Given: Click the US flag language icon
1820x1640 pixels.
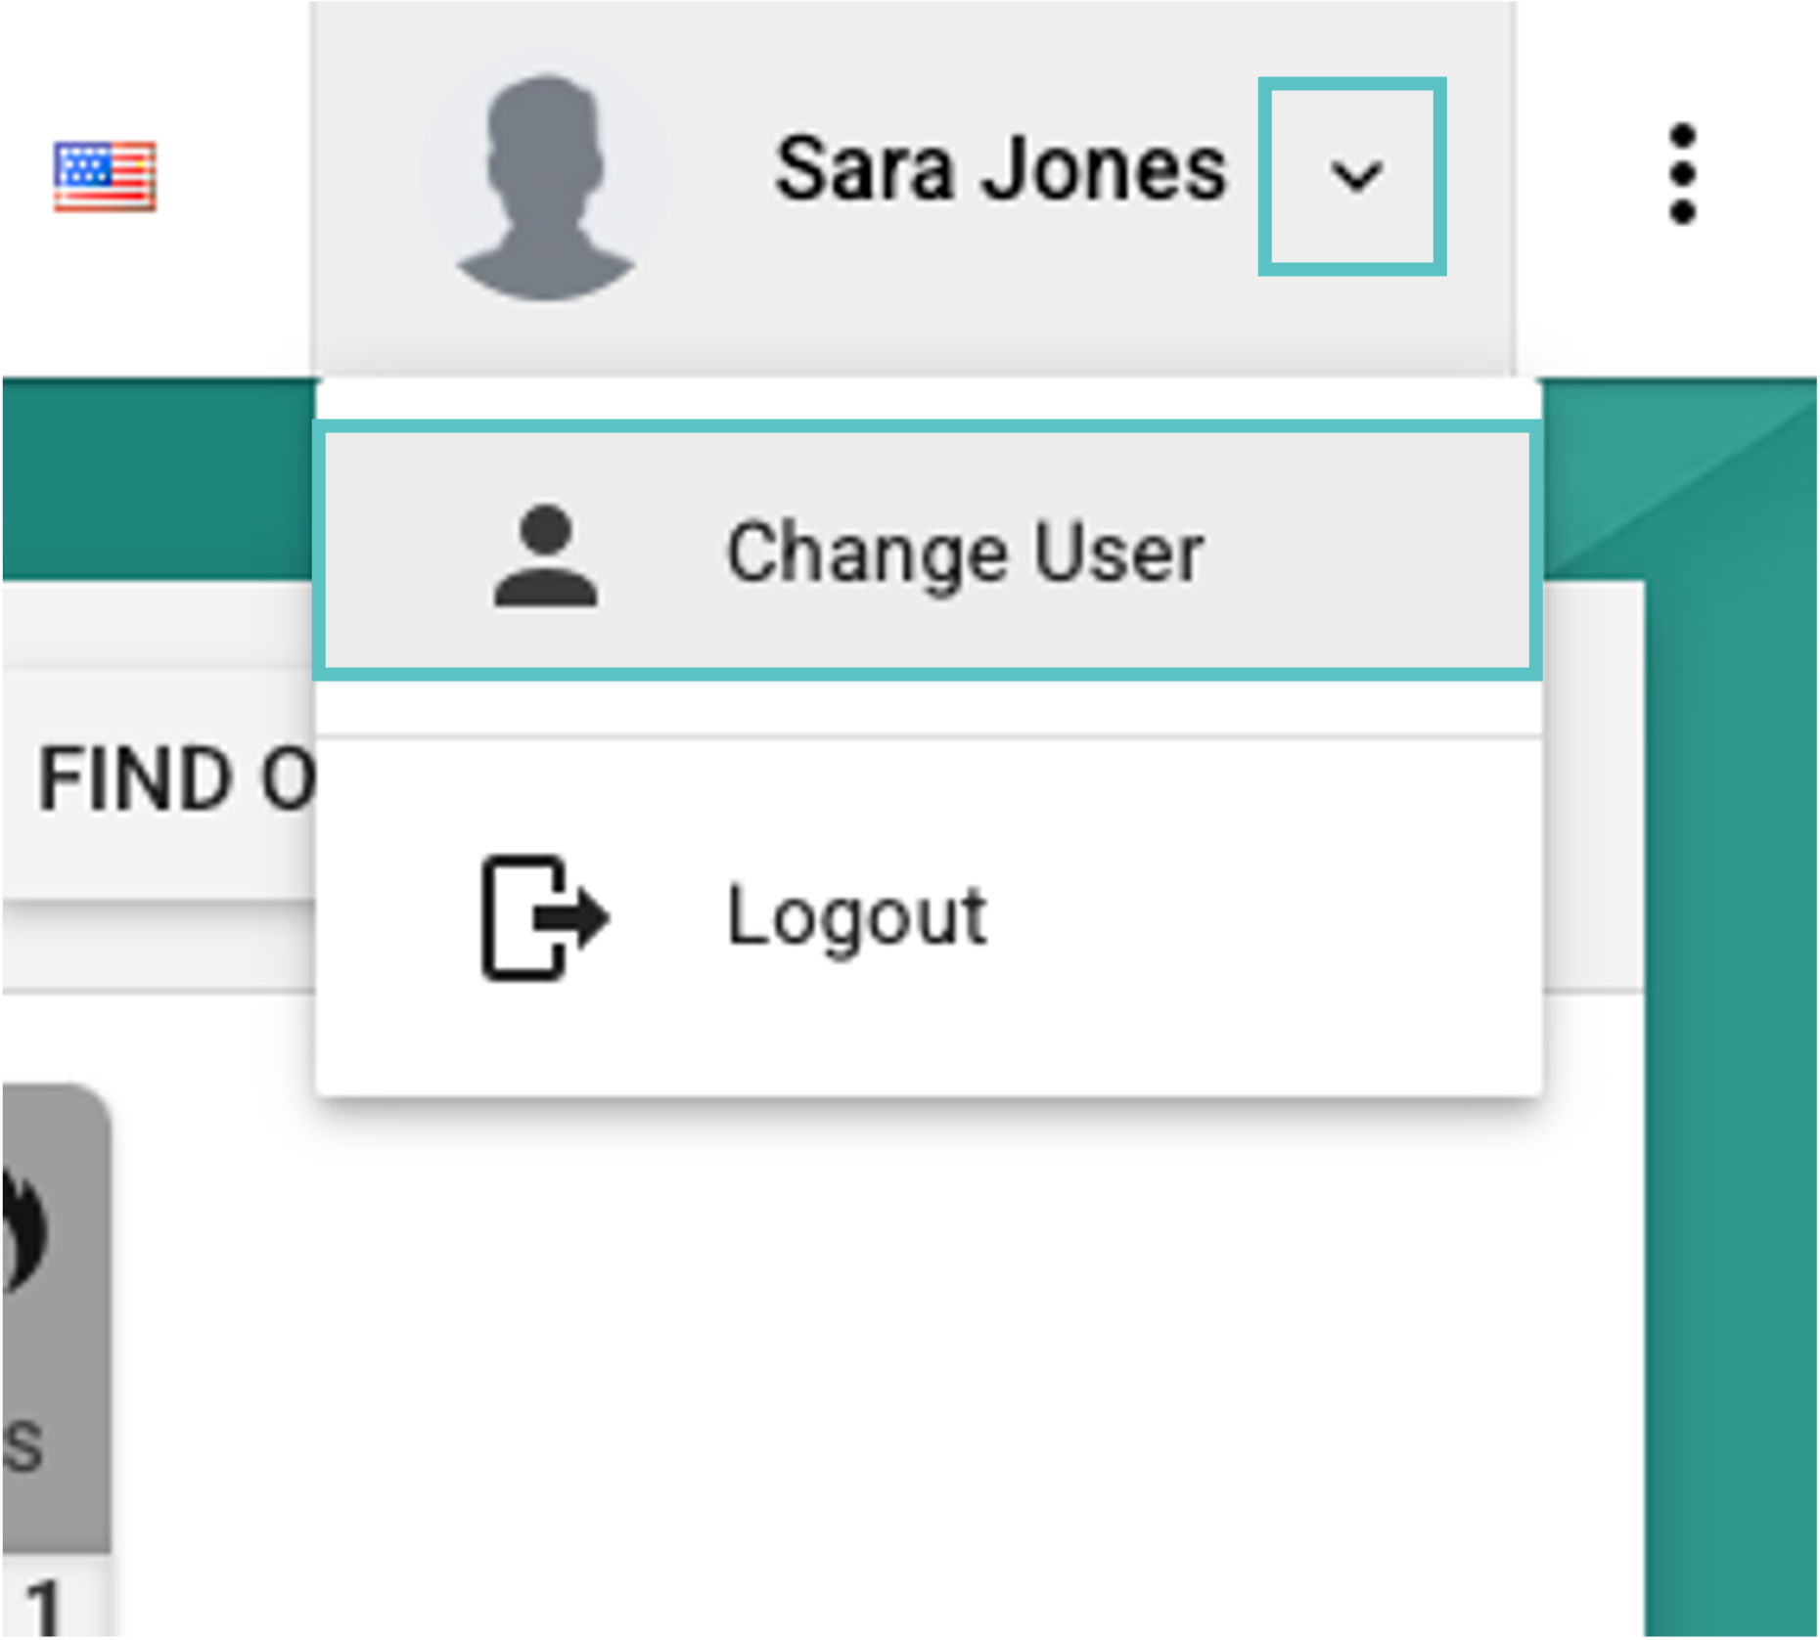Looking at the screenshot, I should point(105,176).
